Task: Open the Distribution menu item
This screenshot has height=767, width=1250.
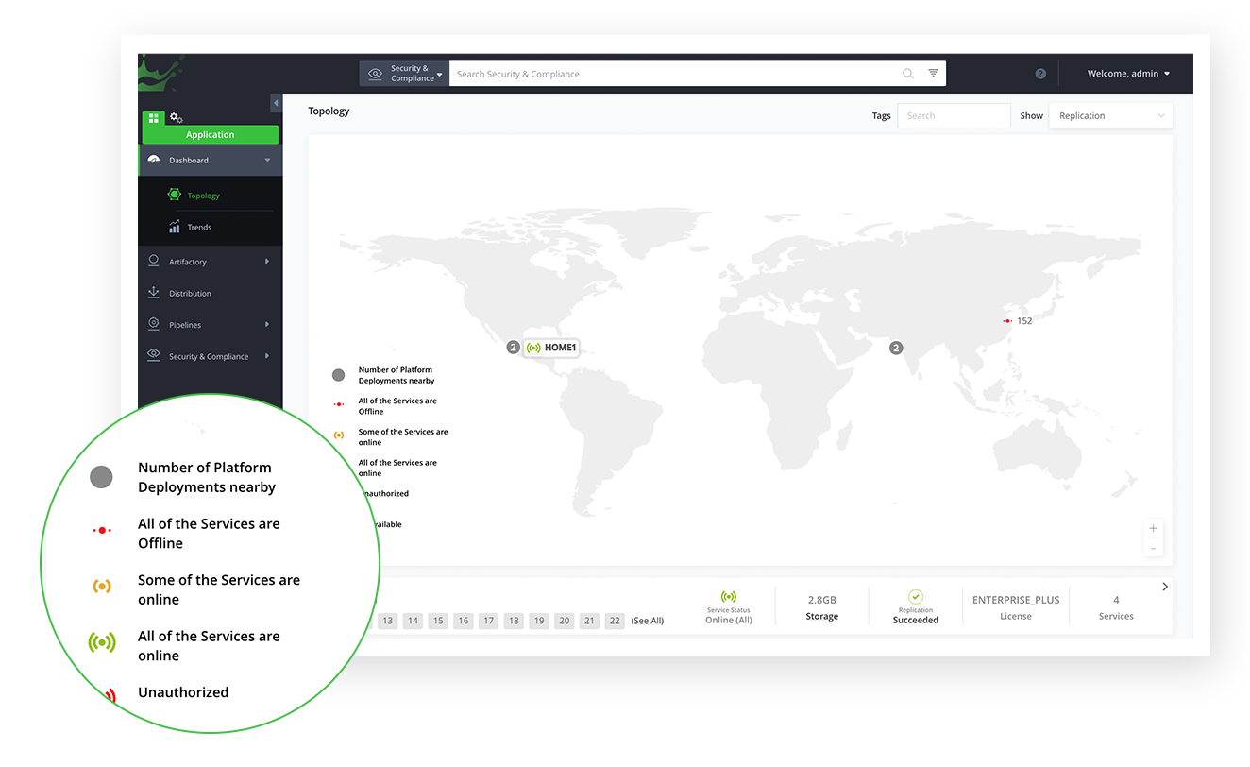Action: pyautogui.click(x=190, y=294)
